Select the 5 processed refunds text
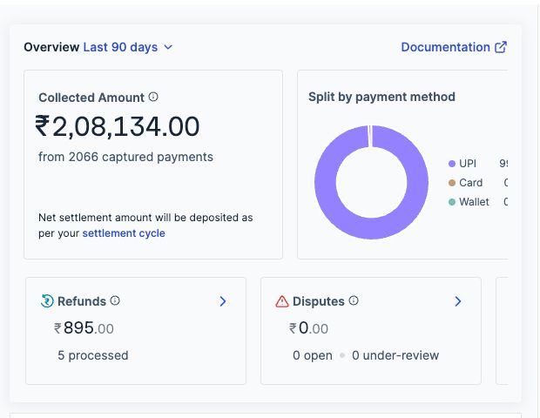 coord(92,355)
